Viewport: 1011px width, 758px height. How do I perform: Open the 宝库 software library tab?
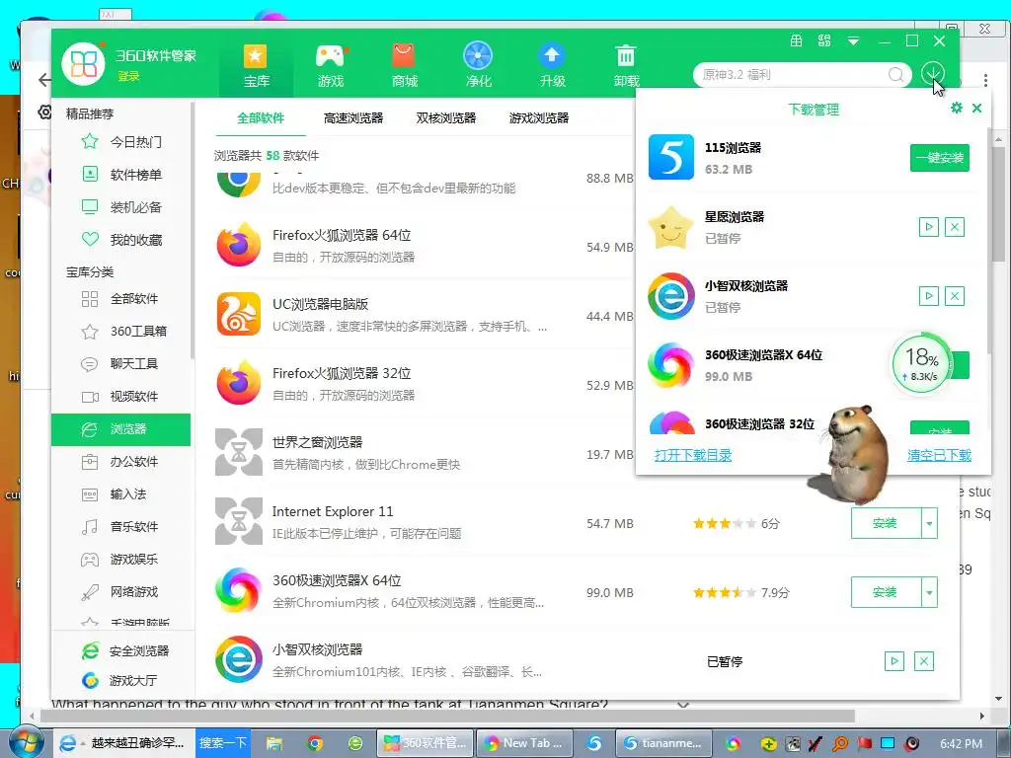256,64
